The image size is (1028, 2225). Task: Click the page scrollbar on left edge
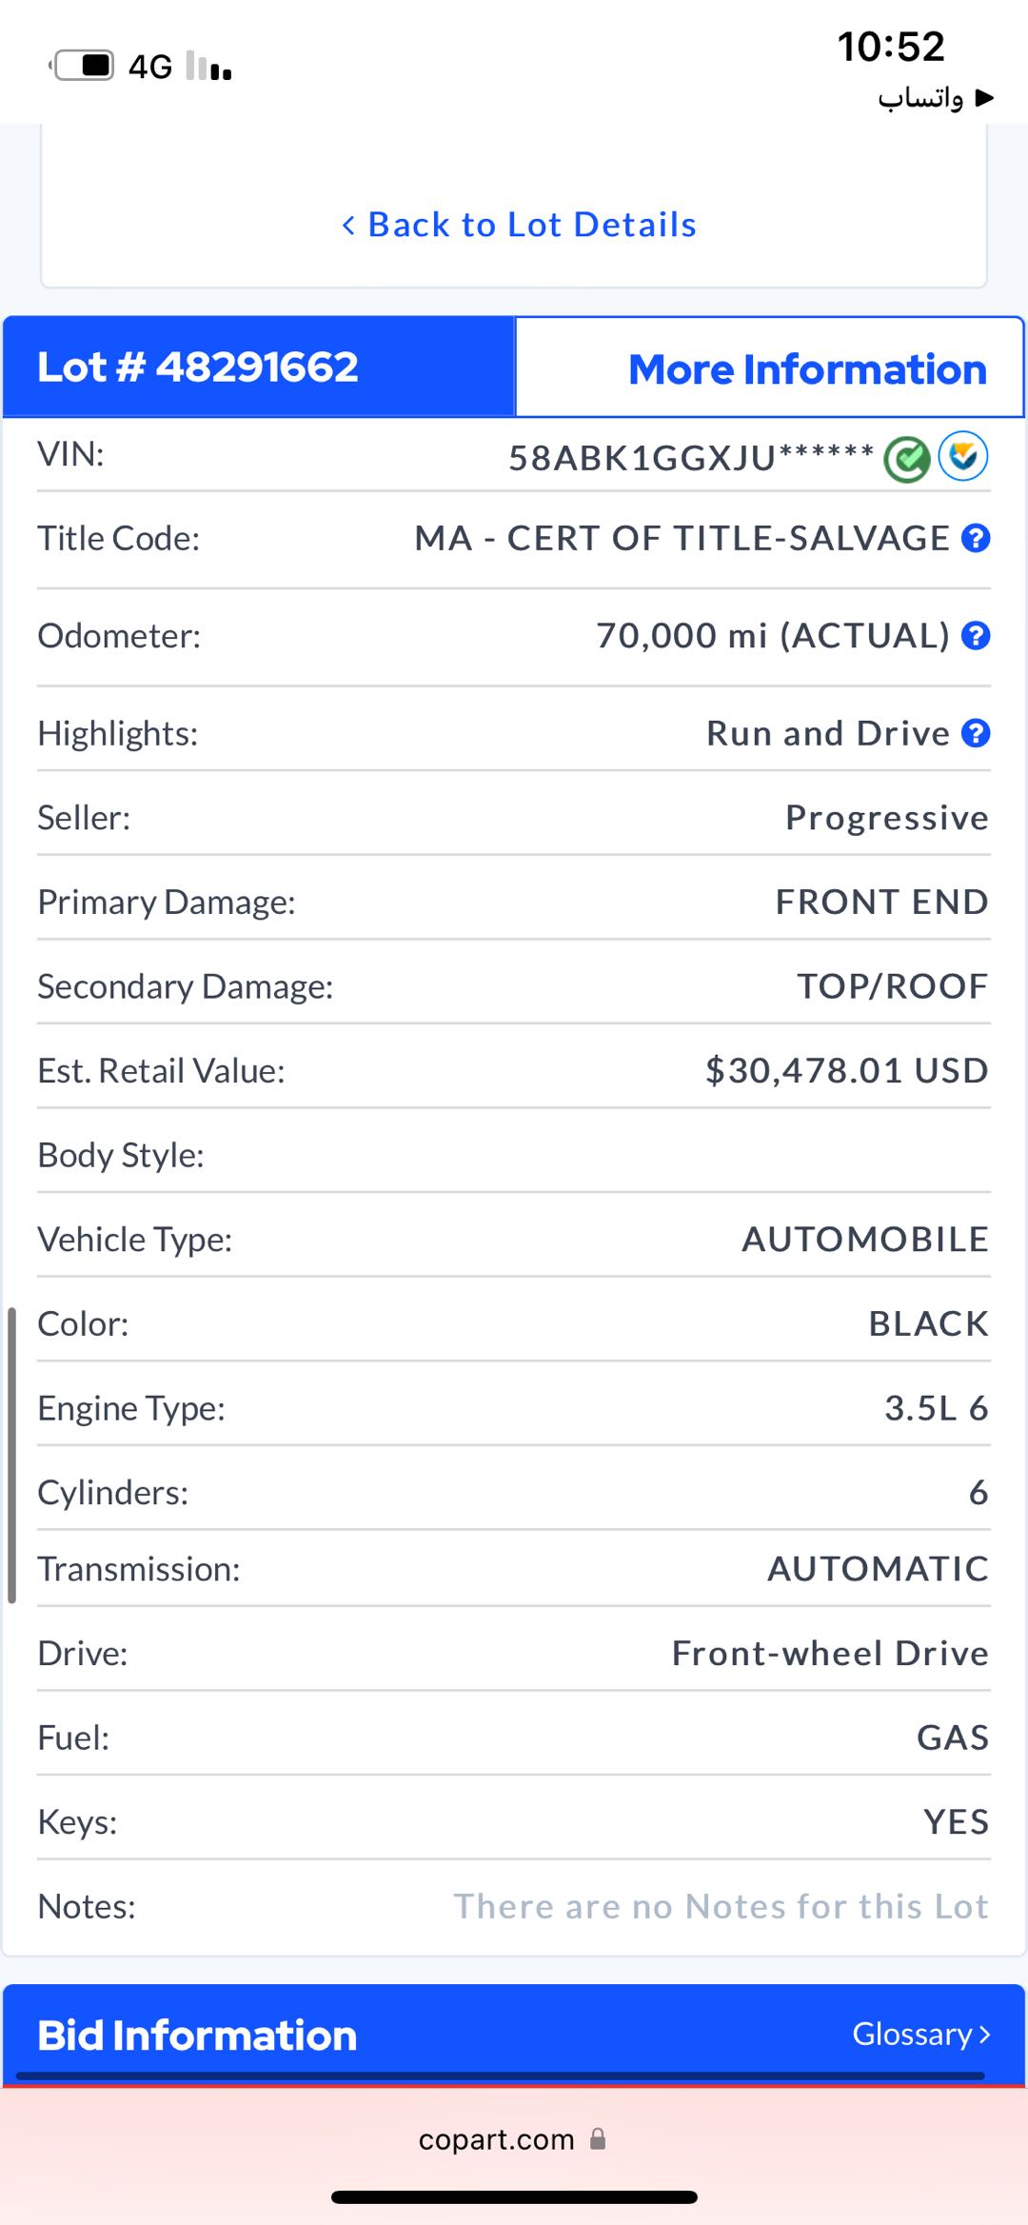coord(11,1455)
